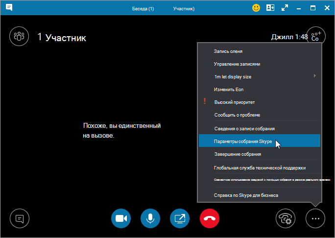Open the participants list icon

[19, 36]
